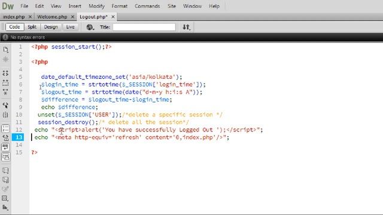The height and width of the screenshot is (215, 383).
Task: Open the Help menu
Action: pos(214,6)
